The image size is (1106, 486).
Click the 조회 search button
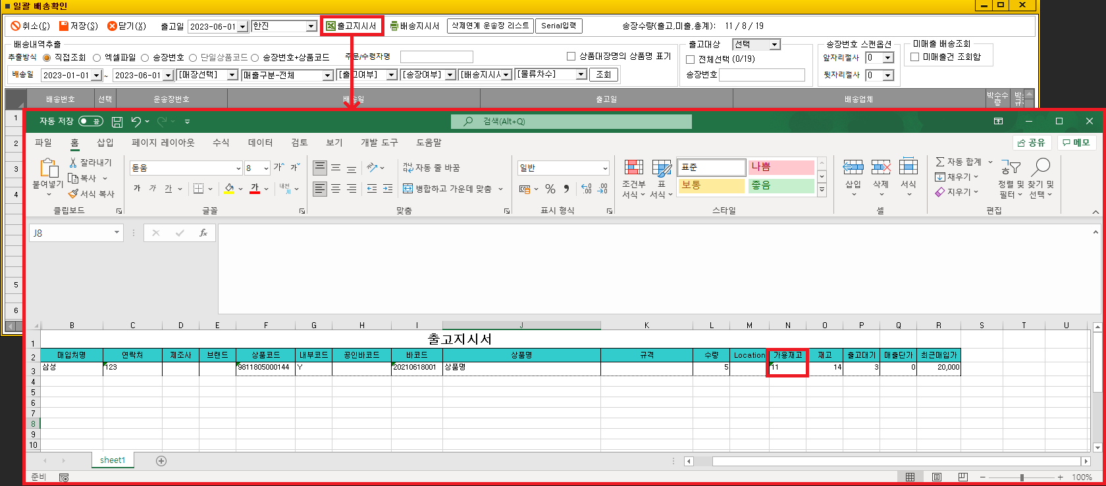point(604,75)
